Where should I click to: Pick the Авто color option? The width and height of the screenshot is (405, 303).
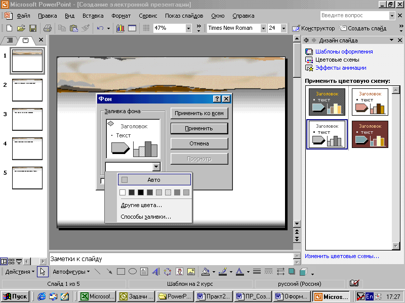tap(154, 180)
